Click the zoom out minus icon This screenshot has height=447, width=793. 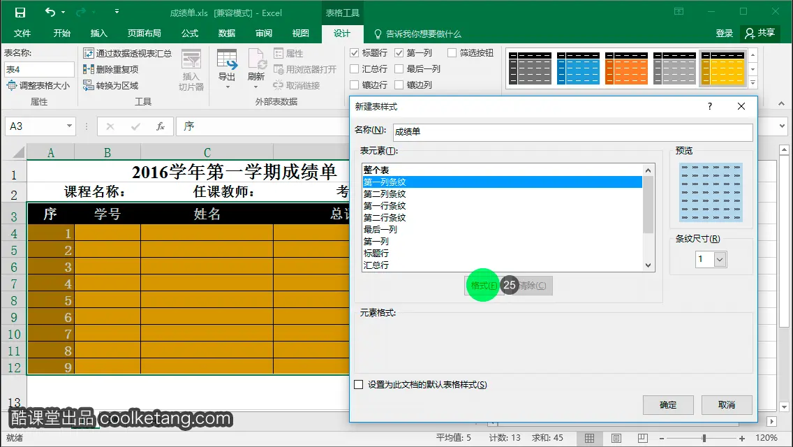pyautogui.click(x=662, y=439)
